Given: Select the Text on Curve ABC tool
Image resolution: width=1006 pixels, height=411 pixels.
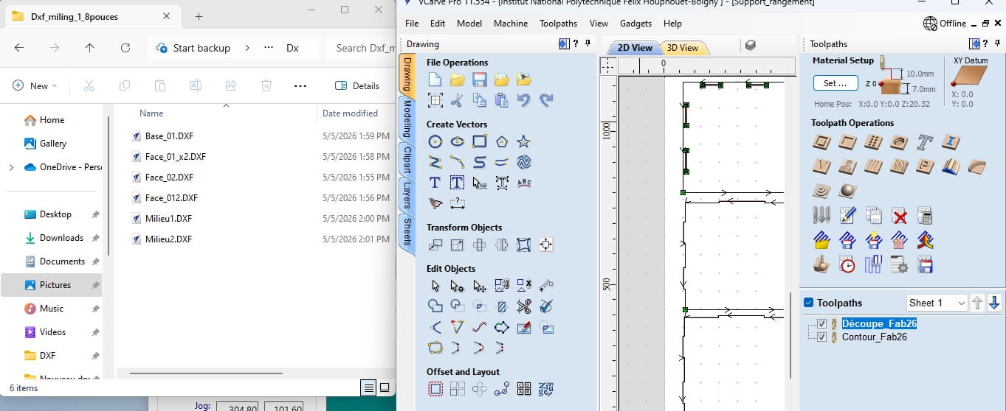Looking at the screenshot, I should pyautogui.click(x=525, y=183).
